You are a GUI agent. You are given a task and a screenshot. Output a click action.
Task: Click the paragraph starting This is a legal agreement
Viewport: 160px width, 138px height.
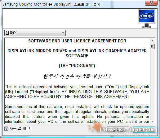click(x=77, y=92)
